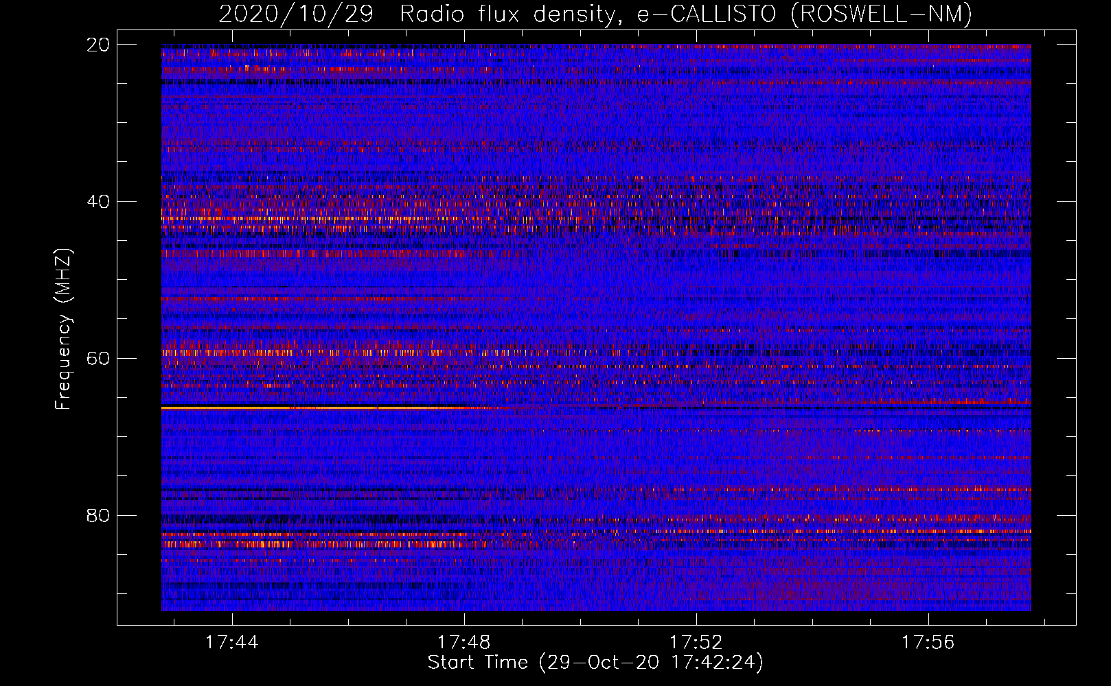Click the 'Start Time (29-Oct-20 17:42:24)' axis label
The height and width of the screenshot is (686, 1111).
(x=595, y=663)
